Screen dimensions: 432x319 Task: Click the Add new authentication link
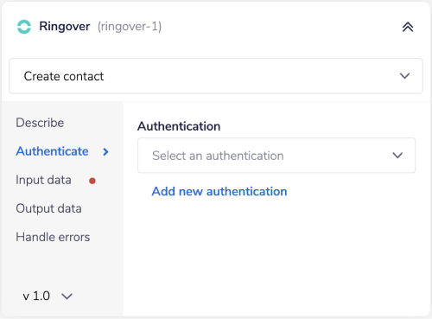tap(219, 191)
